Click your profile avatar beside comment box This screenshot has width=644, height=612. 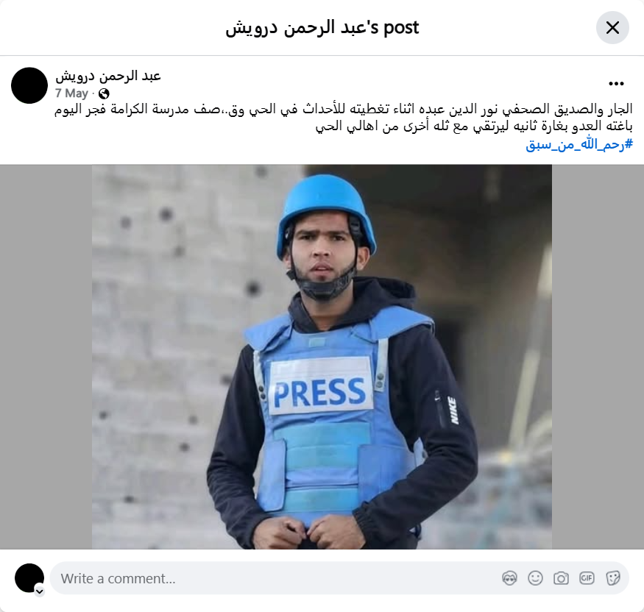tap(29, 578)
